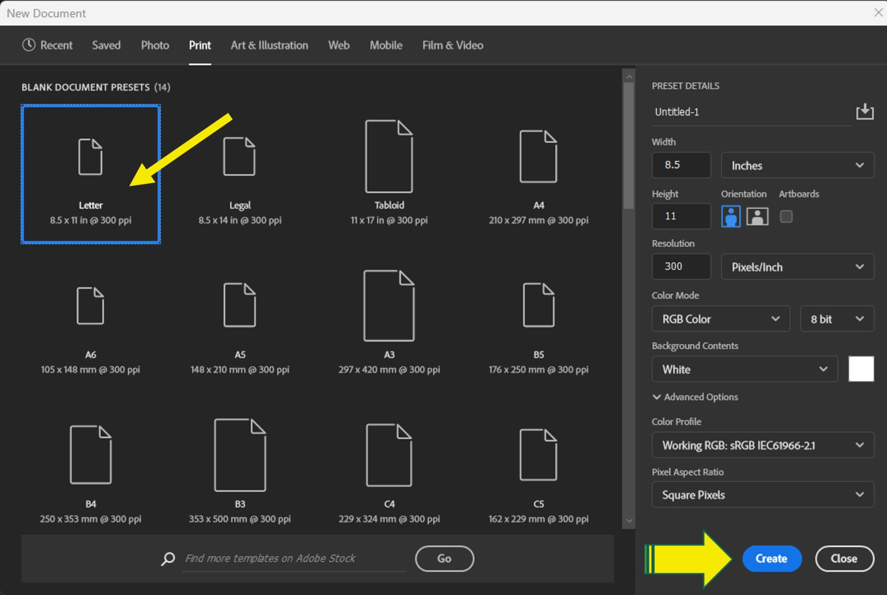Select the Letter preset document icon
The height and width of the screenshot is (595, 887).
[x=90, y=157]
